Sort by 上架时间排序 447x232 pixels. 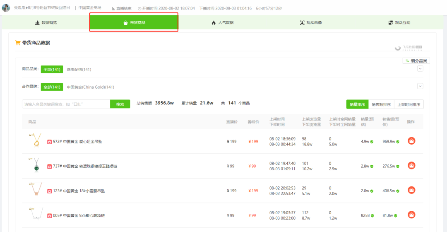[x=409, y=104]
